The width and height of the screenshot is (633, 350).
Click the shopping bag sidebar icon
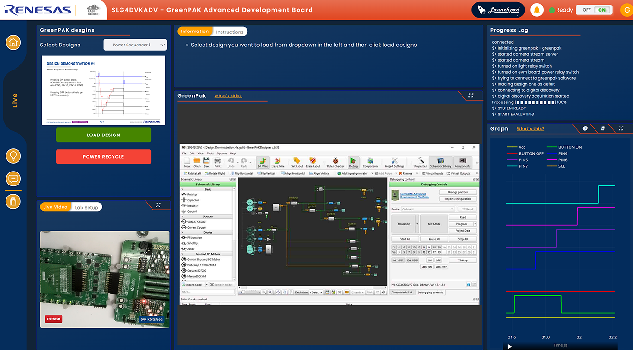[x=13, y=201]
